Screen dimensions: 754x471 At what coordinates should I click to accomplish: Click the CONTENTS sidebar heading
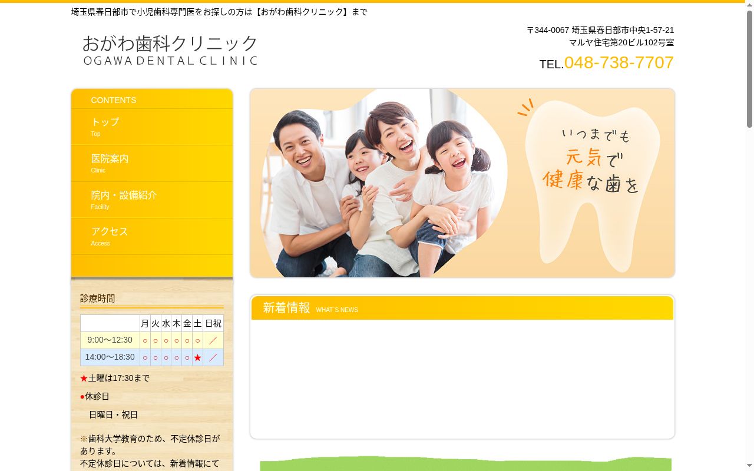tap(114, 100)
